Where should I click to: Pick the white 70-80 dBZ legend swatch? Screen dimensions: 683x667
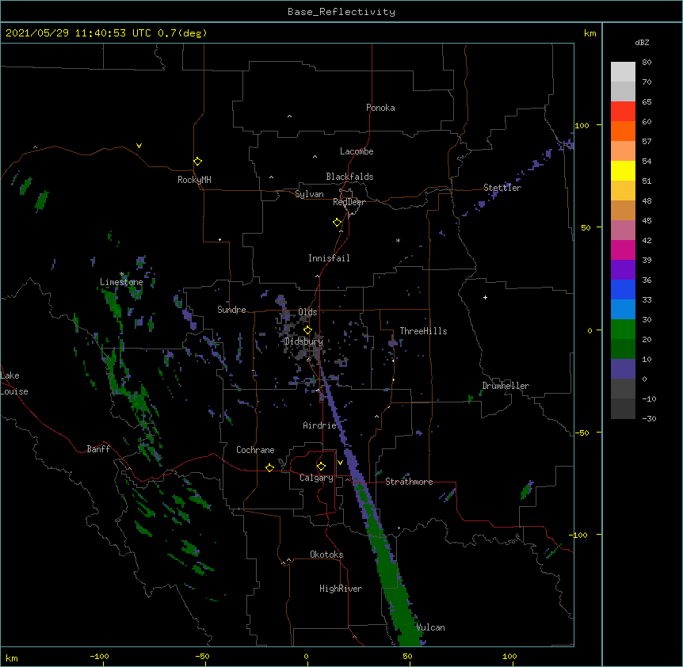coord(623,71)
